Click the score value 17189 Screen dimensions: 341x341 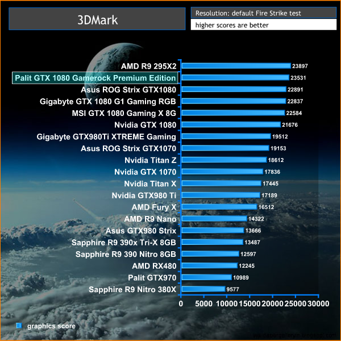click(269, 196)
